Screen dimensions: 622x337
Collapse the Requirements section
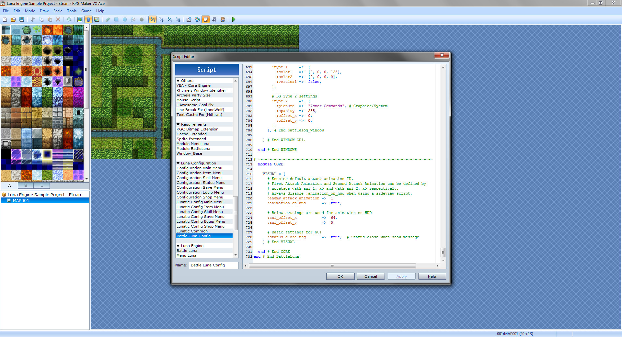(x=179, y=124)
